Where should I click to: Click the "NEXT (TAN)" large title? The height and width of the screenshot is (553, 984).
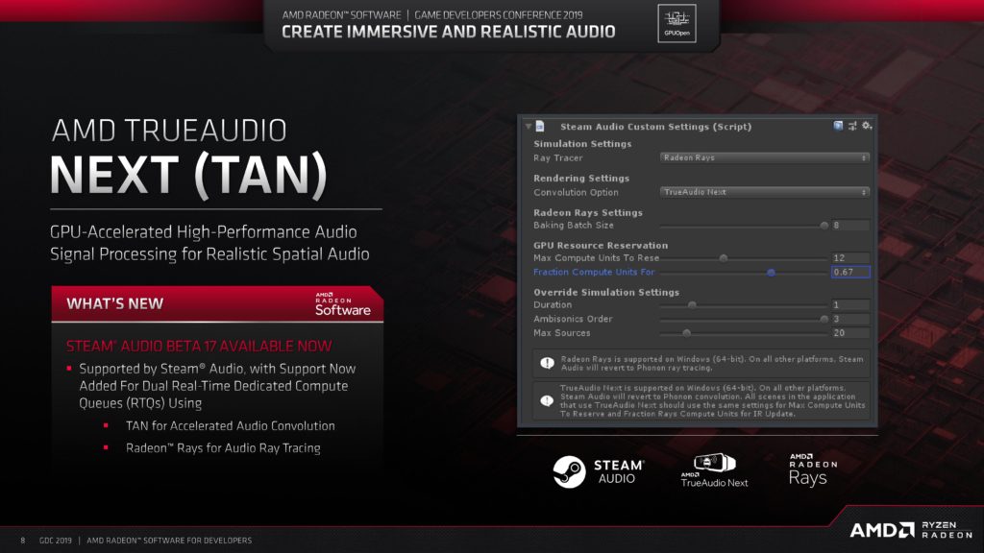[188, 176]
